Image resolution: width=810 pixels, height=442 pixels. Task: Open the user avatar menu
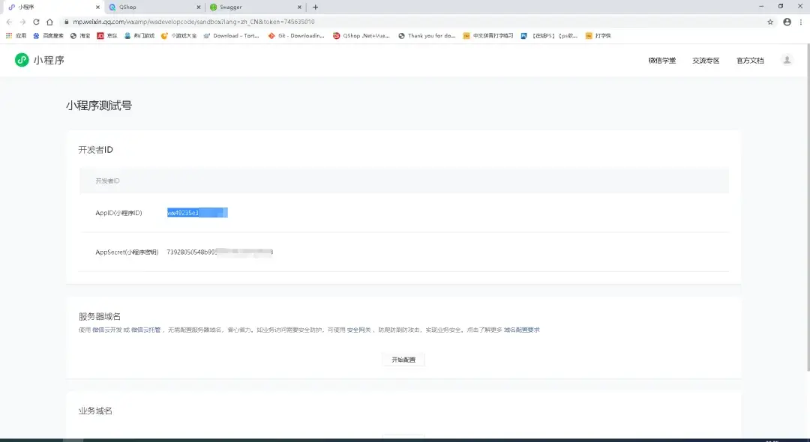(787, 59)
